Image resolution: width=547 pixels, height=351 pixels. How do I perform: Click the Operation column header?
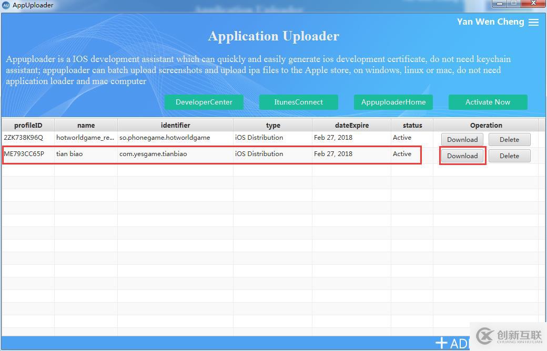[x=486, y=125]
